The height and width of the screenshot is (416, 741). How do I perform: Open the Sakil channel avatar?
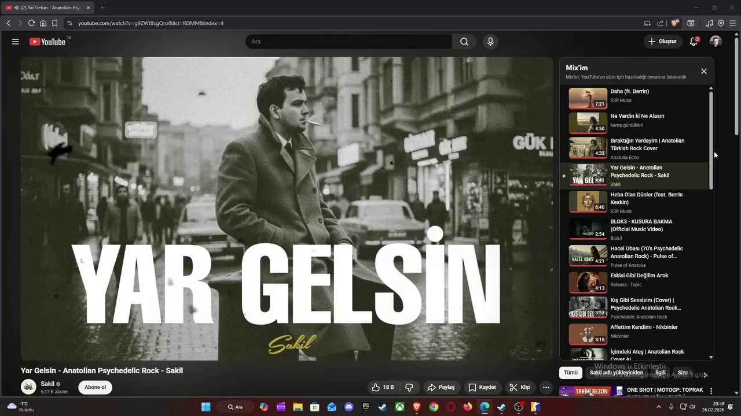(x=28, y=387)
